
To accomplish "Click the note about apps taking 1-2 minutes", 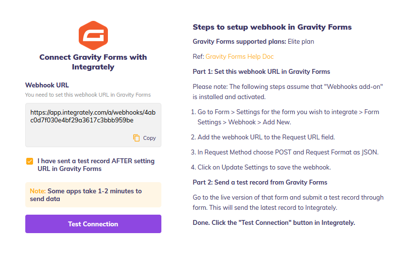I will pyautogui.click(x=93, y=195).
